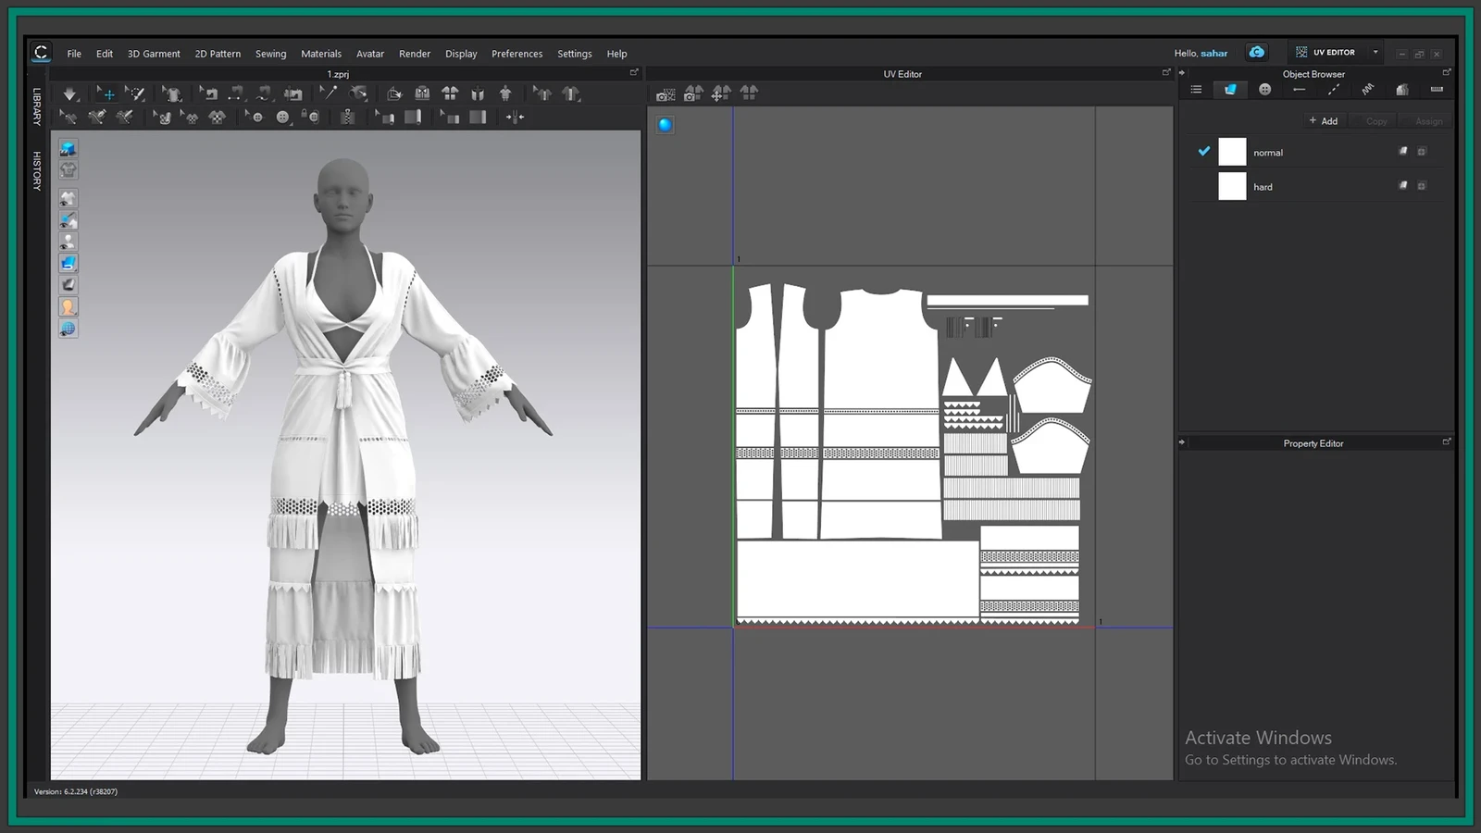1481x833 pixels.
Task: Open the File menu
Action: click(x=74, y=54)
